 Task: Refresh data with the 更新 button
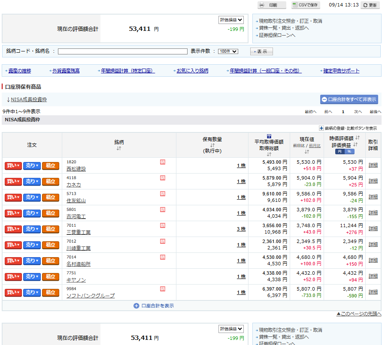click(x=370, y=5)
